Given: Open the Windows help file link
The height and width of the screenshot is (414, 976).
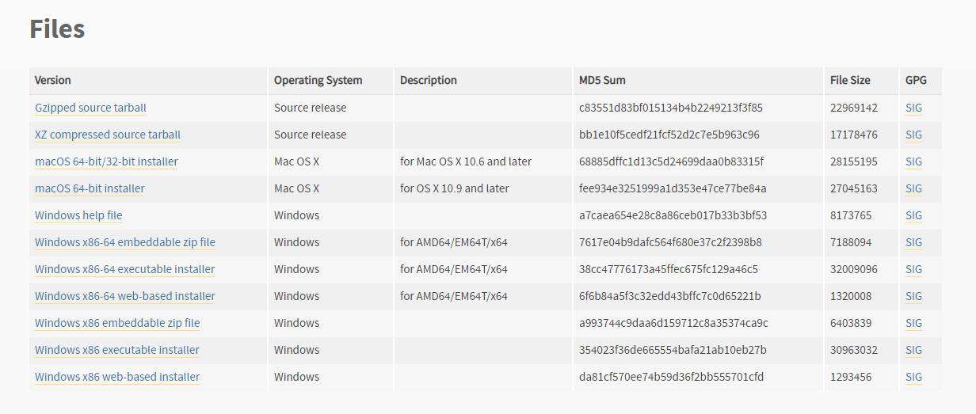Looking at the screenshot, I should [x=78, y=215].
